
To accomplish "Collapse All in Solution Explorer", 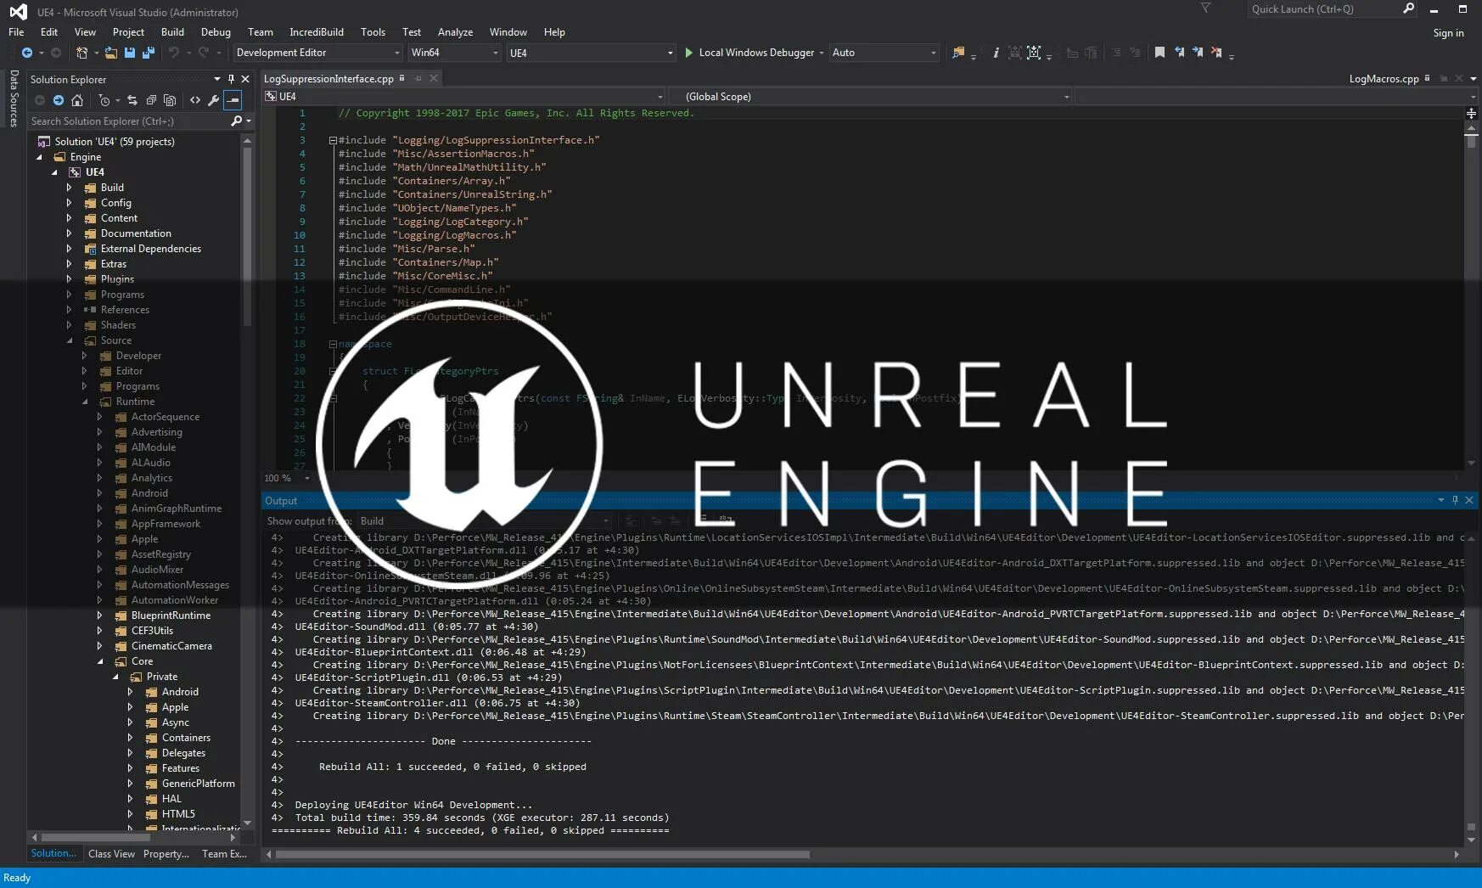I will 151,100.
